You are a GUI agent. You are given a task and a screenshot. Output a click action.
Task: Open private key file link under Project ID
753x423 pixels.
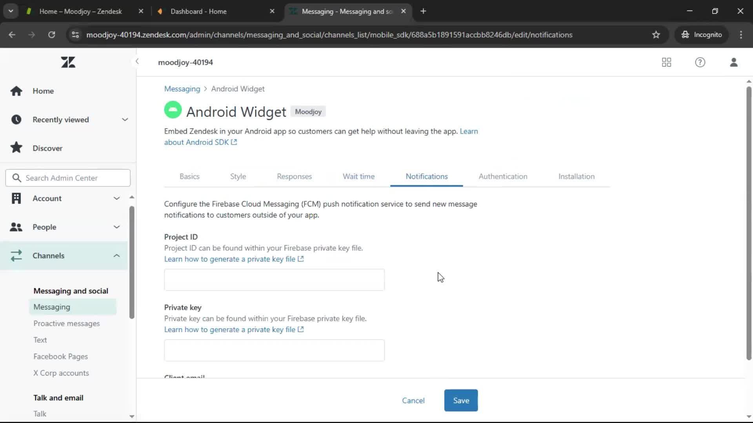[234, 259]
